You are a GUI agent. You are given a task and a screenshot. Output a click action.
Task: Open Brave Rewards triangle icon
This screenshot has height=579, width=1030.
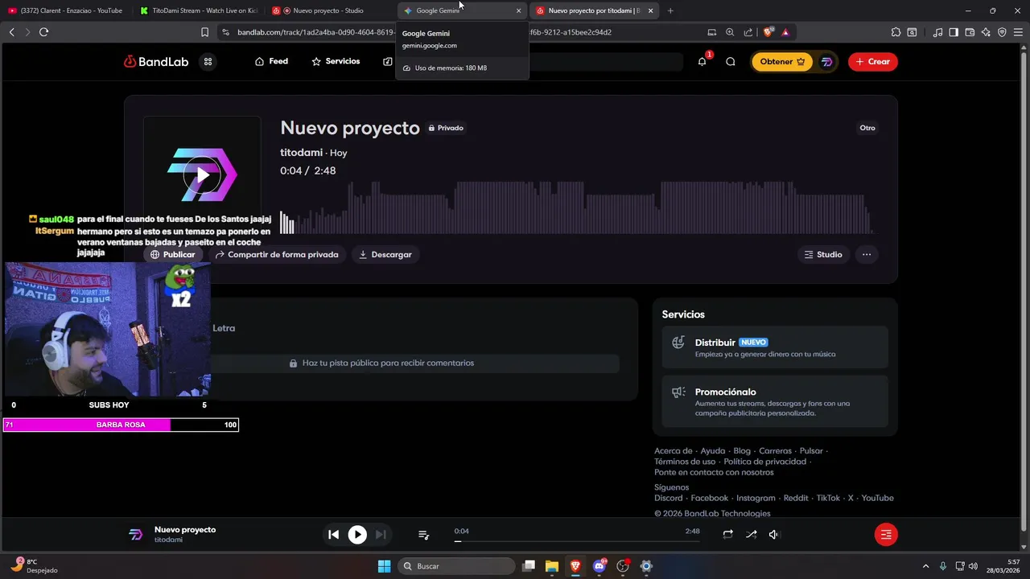(785, 32)
